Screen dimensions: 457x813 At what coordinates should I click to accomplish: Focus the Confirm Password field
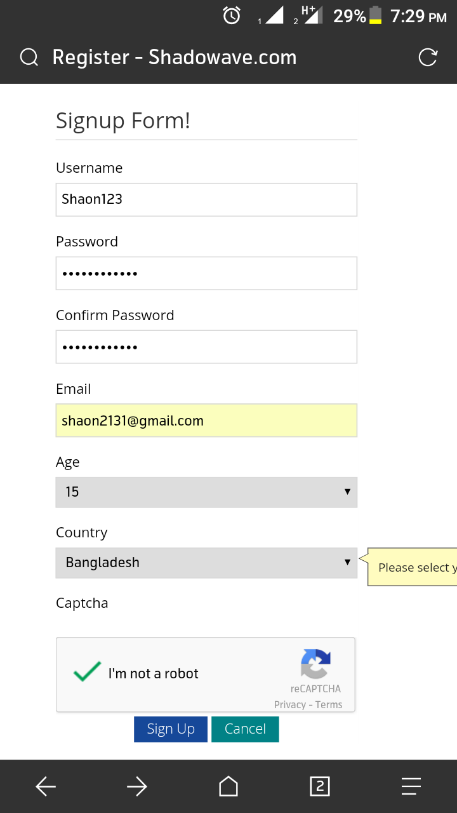click(206, 347)
